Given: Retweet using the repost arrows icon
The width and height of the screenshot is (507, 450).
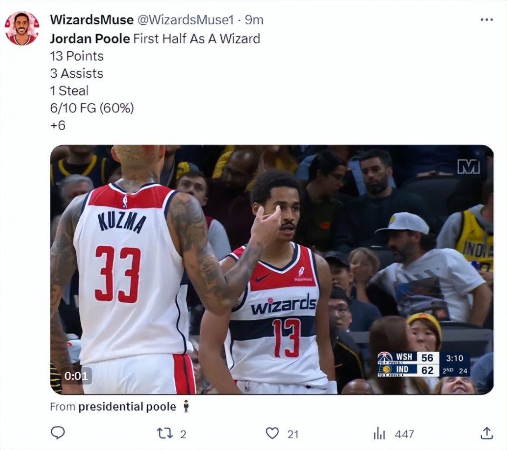Looking at the screenshot, I should 165,433.
